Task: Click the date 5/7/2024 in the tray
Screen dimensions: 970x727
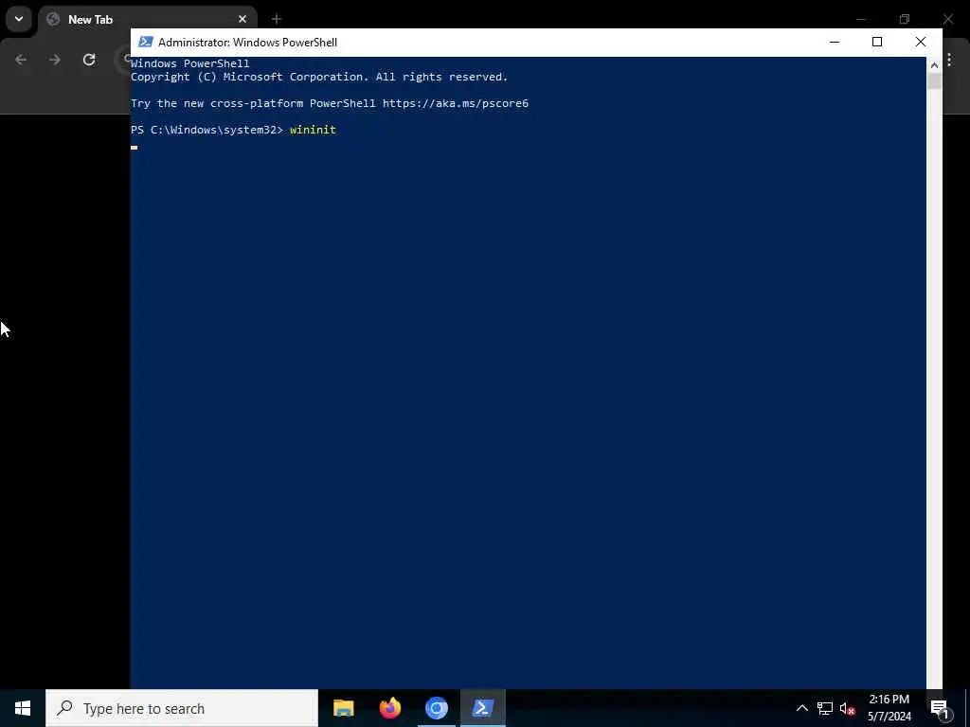Action: pos(889,718)
